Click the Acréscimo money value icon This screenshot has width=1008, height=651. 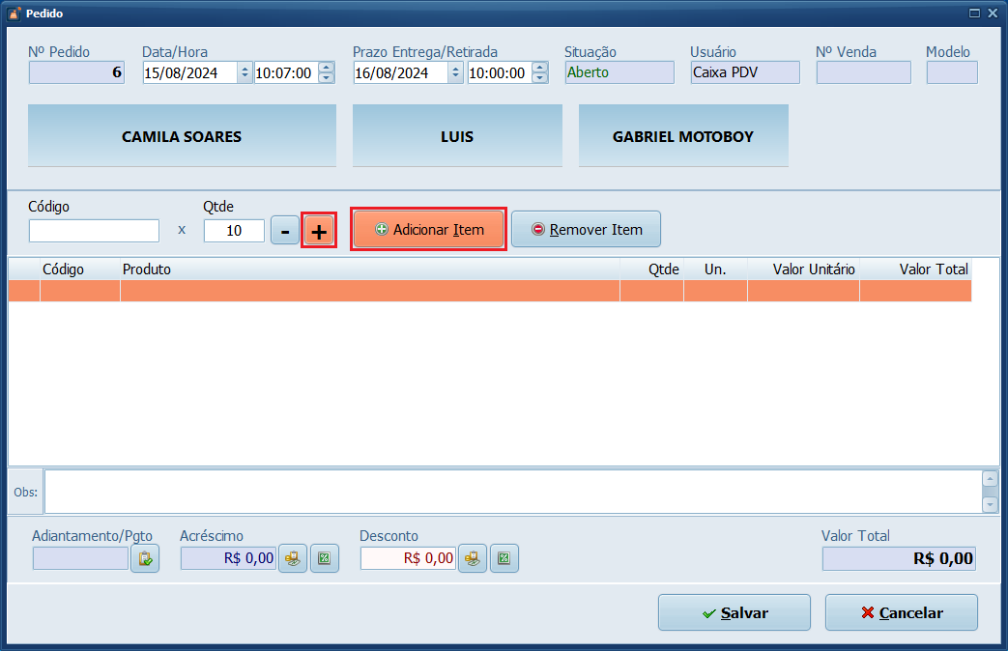[293, 558]
